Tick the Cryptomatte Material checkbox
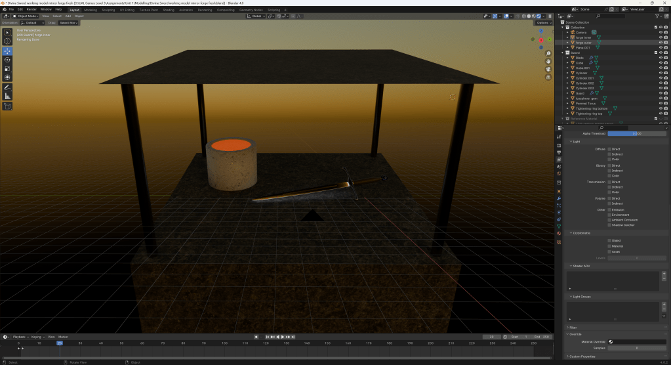671x365 pixels. (x=609, y=246)
